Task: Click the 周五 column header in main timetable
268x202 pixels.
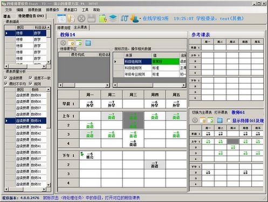Action: [176, 94]
